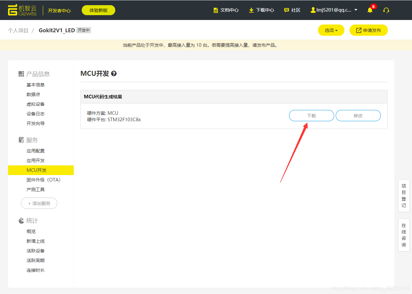
Task: Go to 个人项目 breadcrumb link
Action: click(x=18, y=30)
